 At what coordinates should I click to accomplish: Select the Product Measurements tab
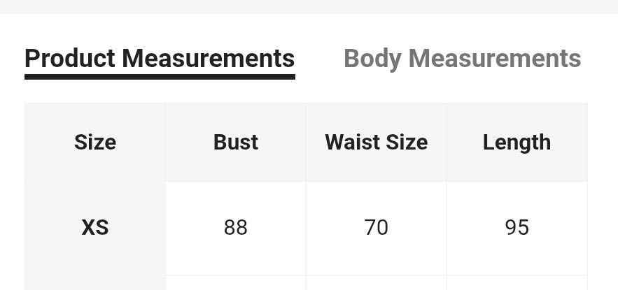click(160, 59)
